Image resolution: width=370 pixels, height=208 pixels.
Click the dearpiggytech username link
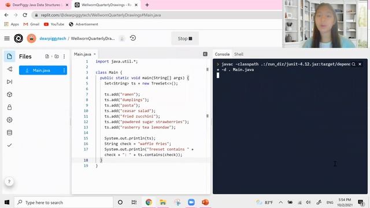click(x=53, y=39)
